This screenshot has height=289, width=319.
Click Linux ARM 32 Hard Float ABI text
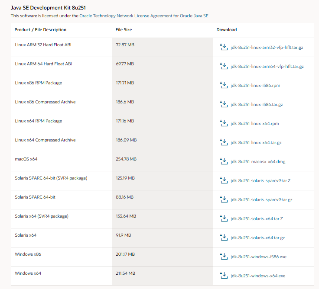click(43, 45)
